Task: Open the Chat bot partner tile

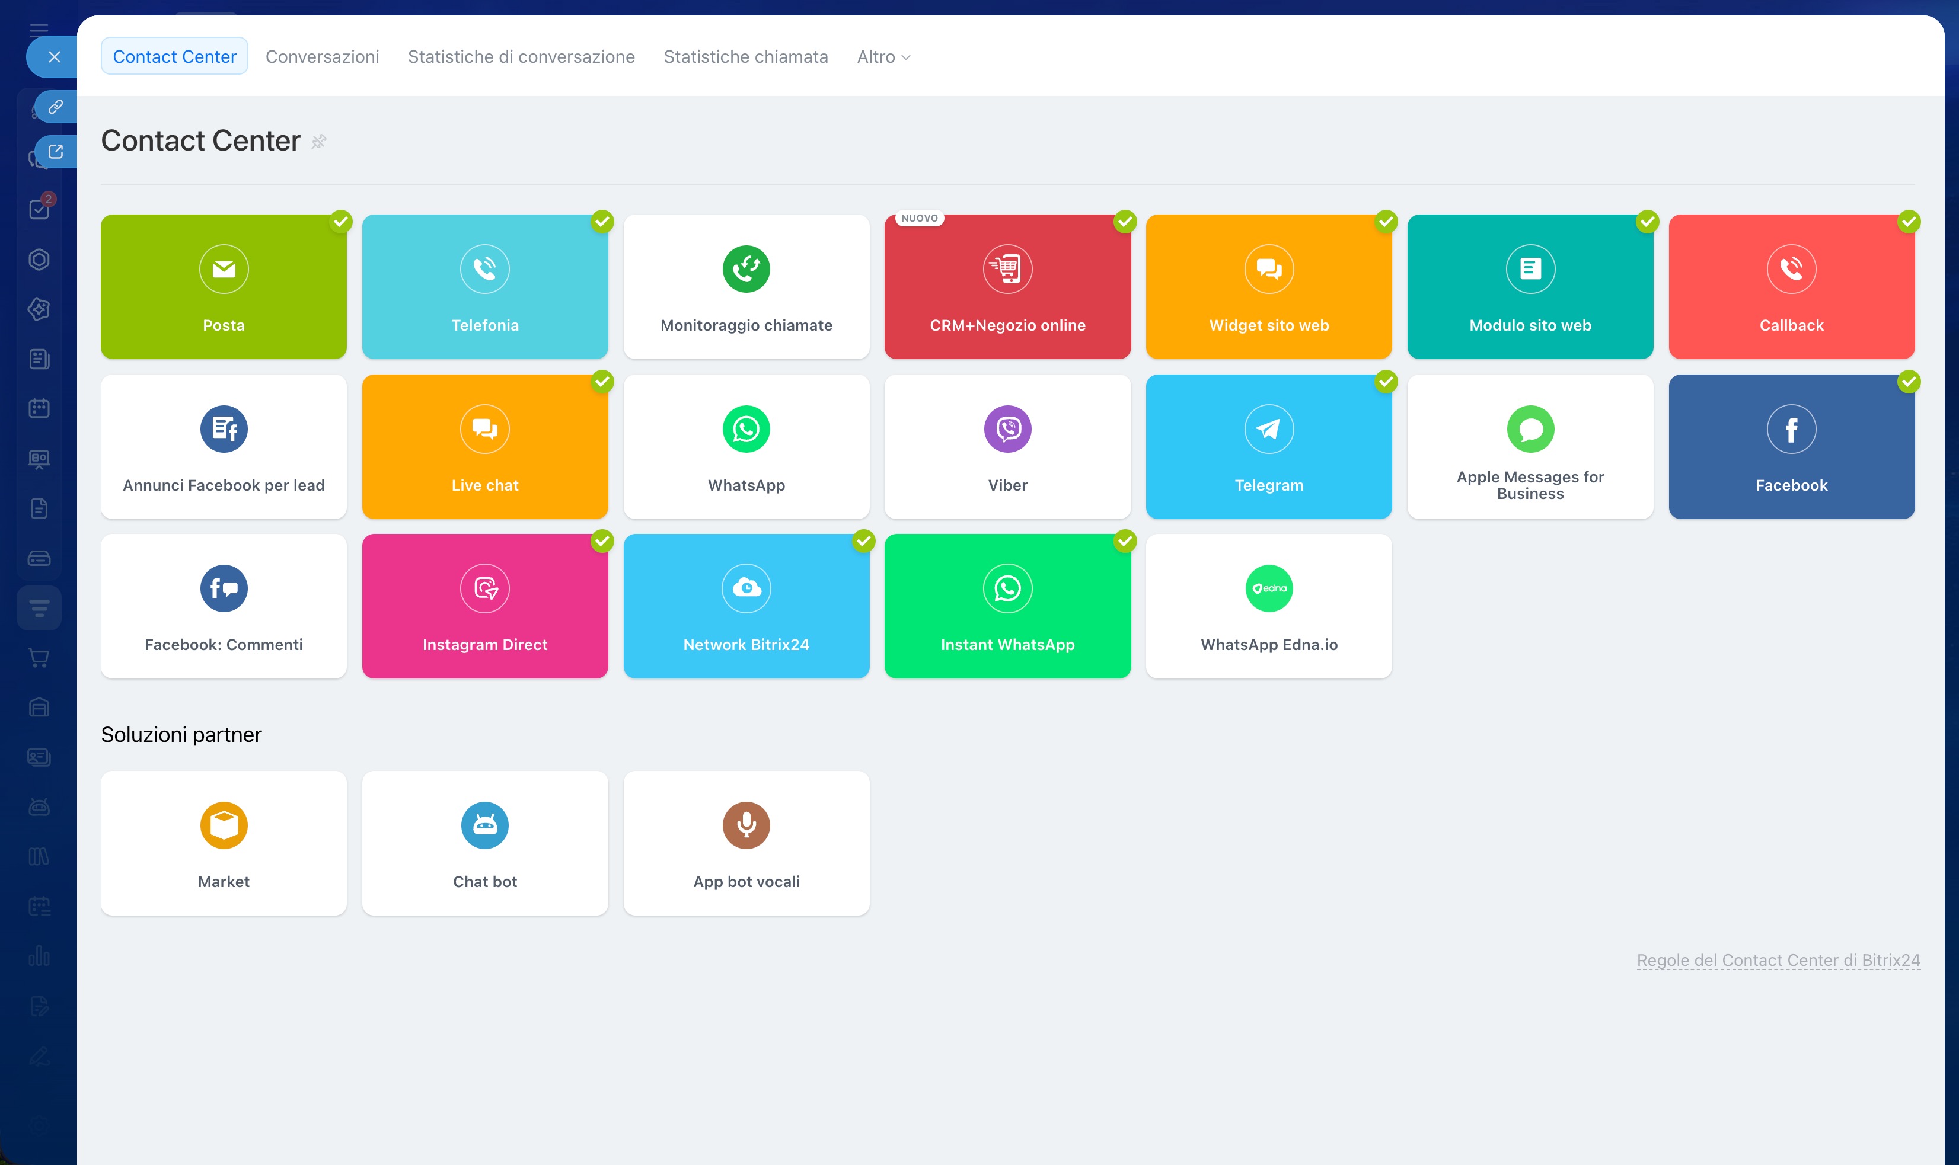Action: (484, 843)
